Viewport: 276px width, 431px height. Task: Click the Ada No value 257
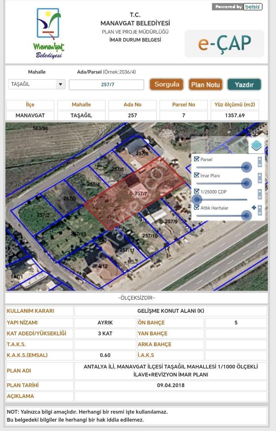(132, 115)
